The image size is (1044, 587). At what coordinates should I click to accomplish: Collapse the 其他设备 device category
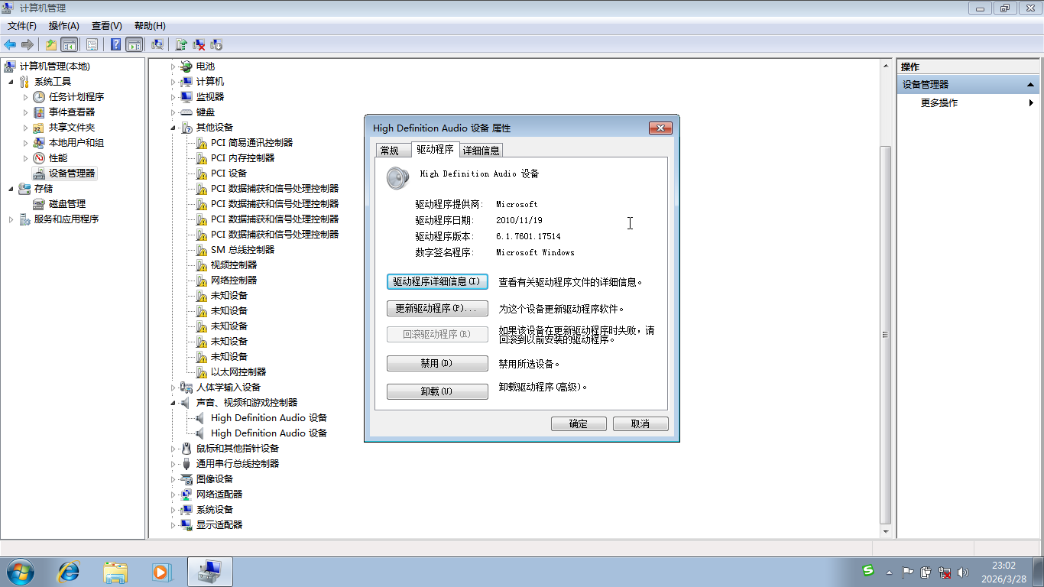173,128
